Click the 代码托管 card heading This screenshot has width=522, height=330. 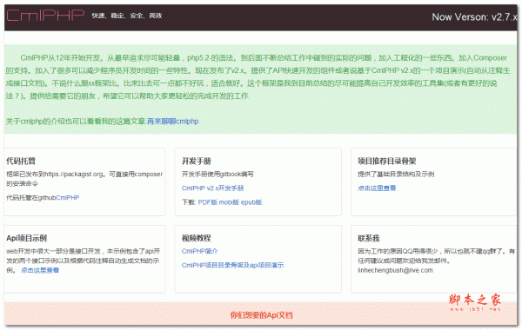[x=21, y=162]
